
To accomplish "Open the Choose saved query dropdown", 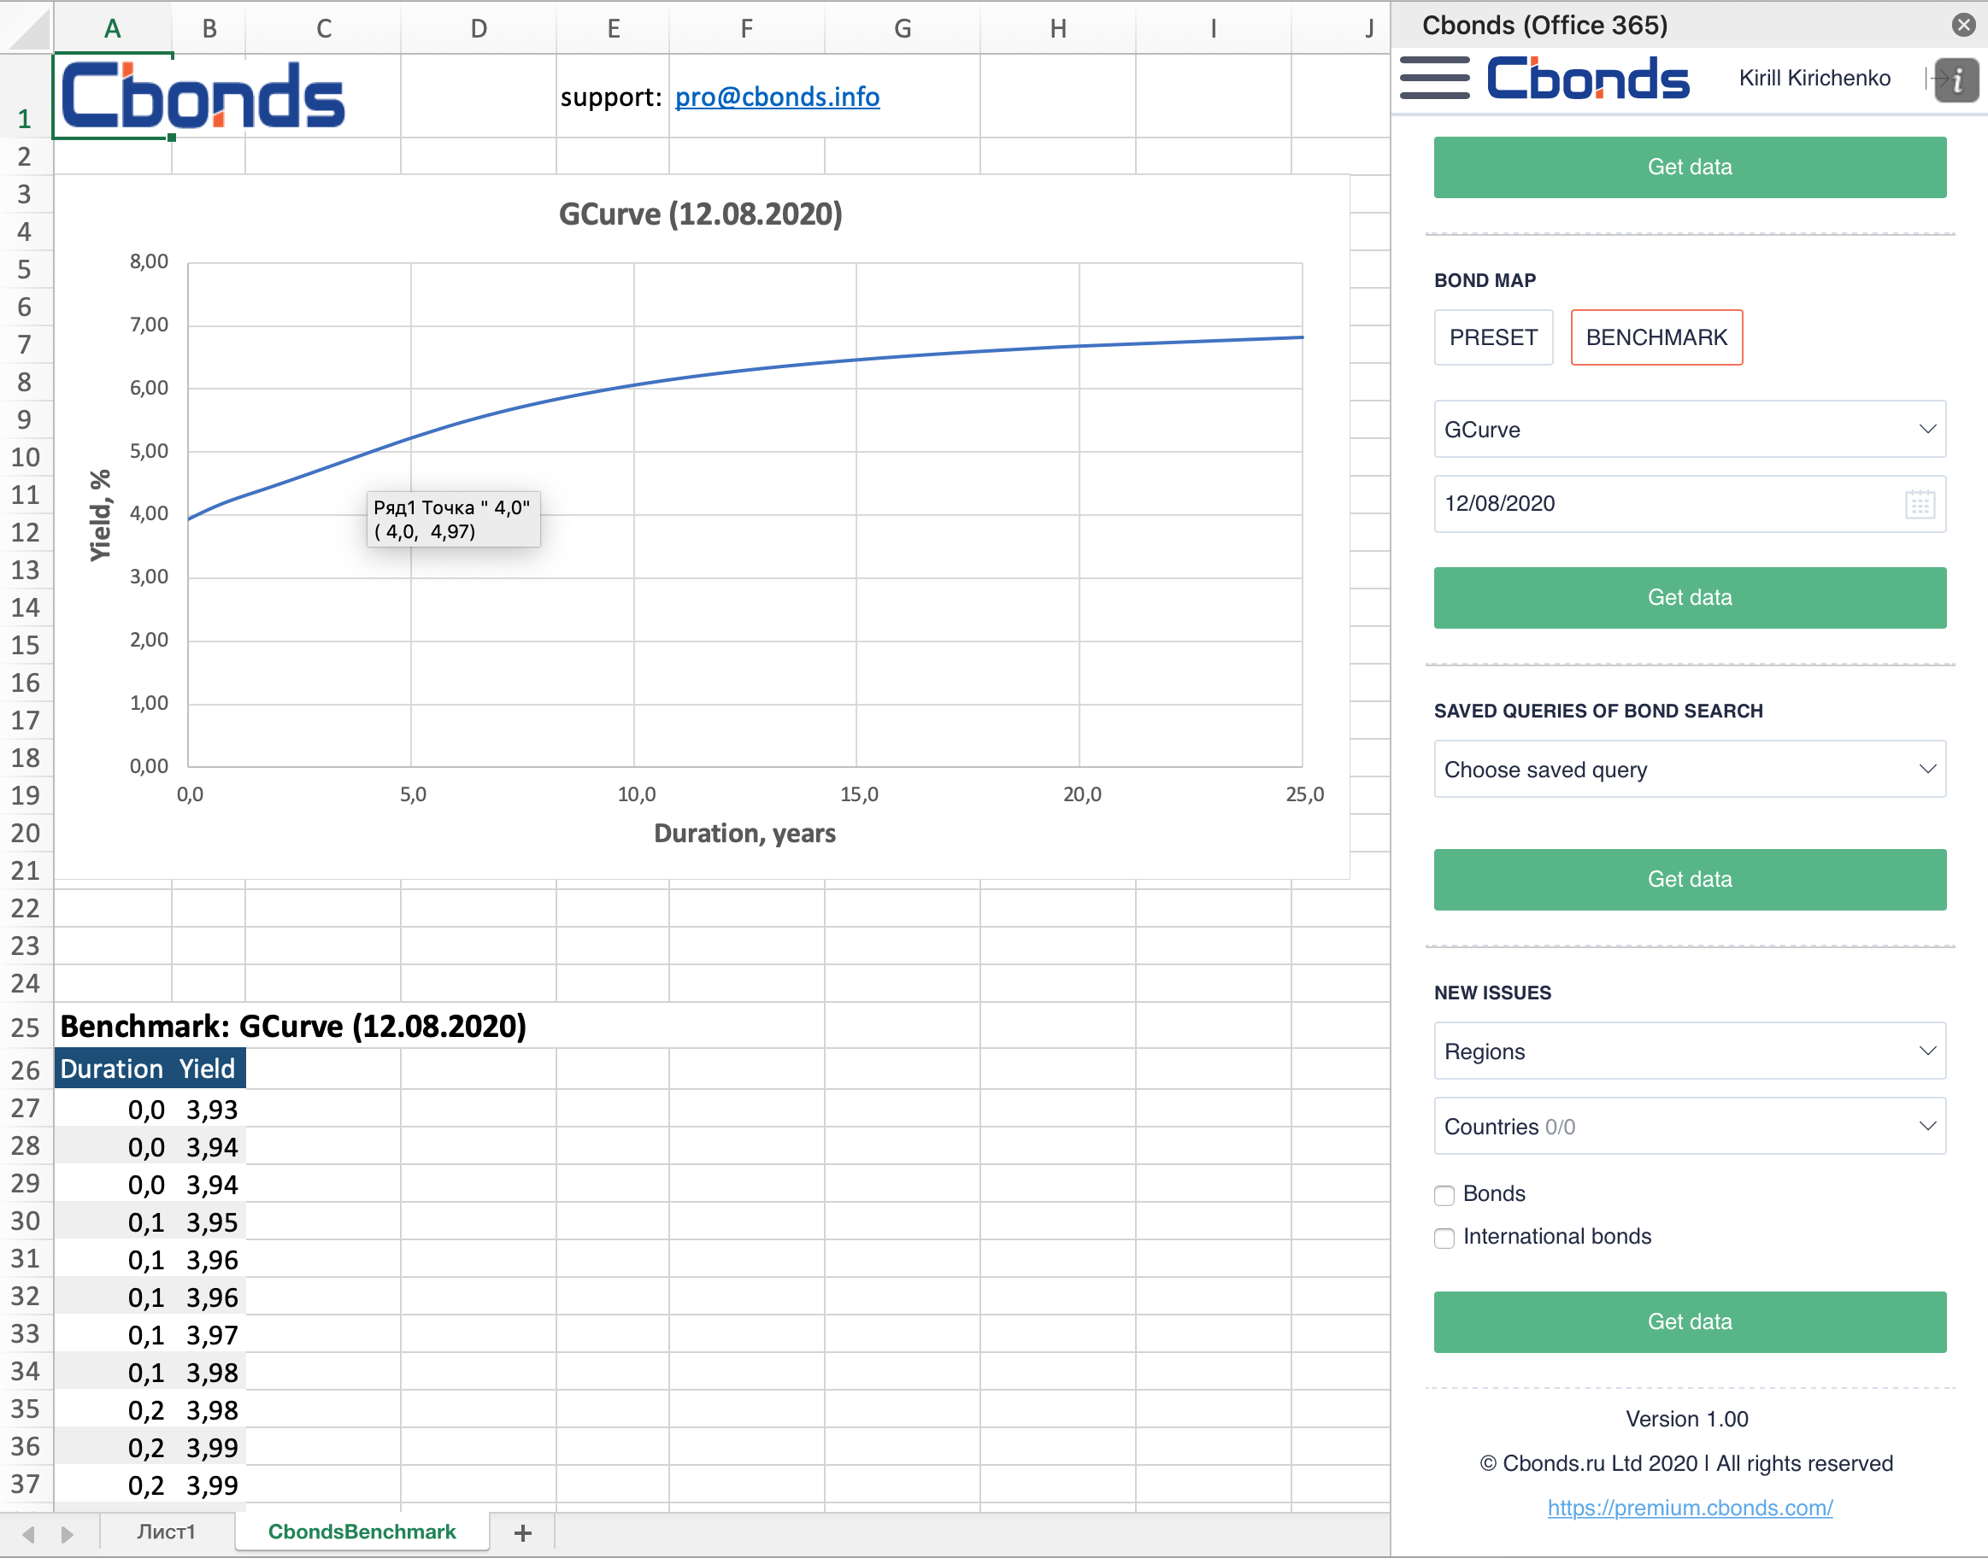I will [1690, 769].
